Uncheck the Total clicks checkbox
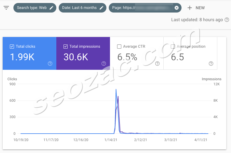Image resolution: width=231 pixels, height=153 pixels. click(x=12, y=47)
